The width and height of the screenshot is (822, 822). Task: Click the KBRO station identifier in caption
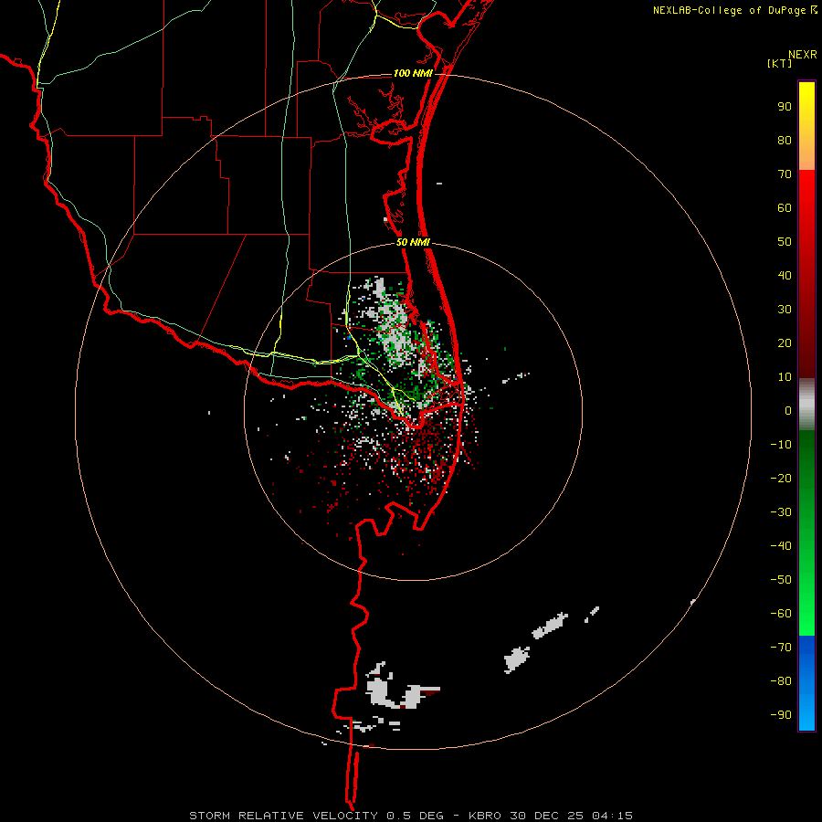coord(484,816)
